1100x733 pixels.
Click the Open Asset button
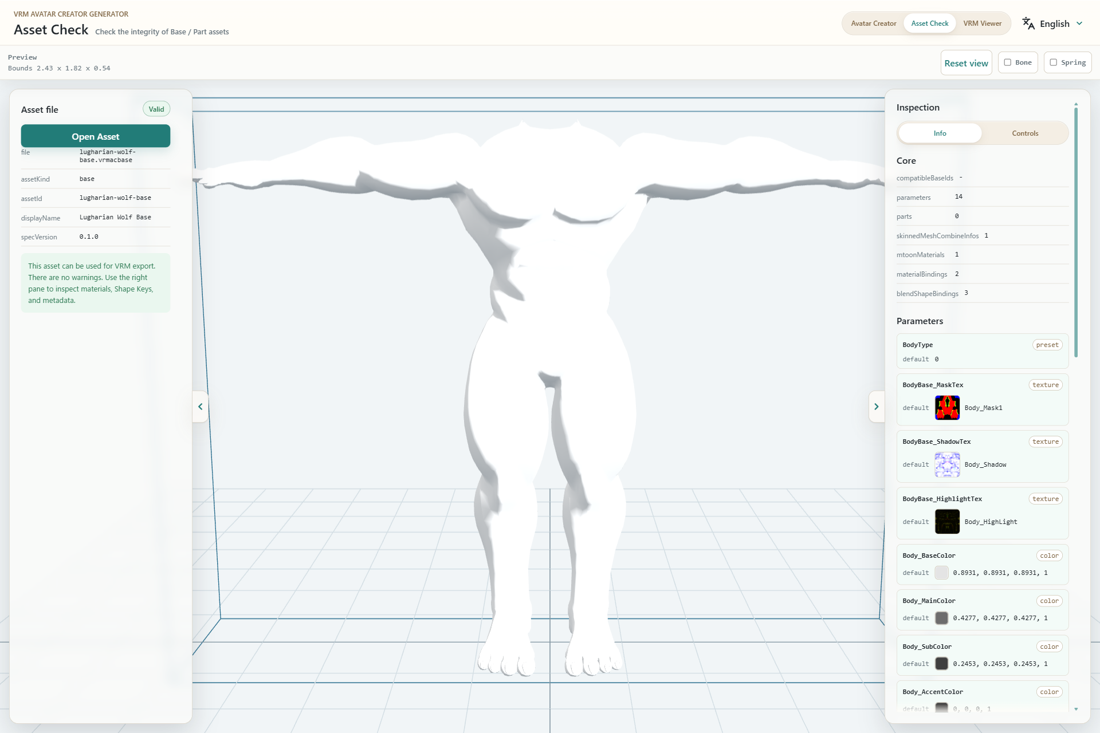(x=96, y=136)
